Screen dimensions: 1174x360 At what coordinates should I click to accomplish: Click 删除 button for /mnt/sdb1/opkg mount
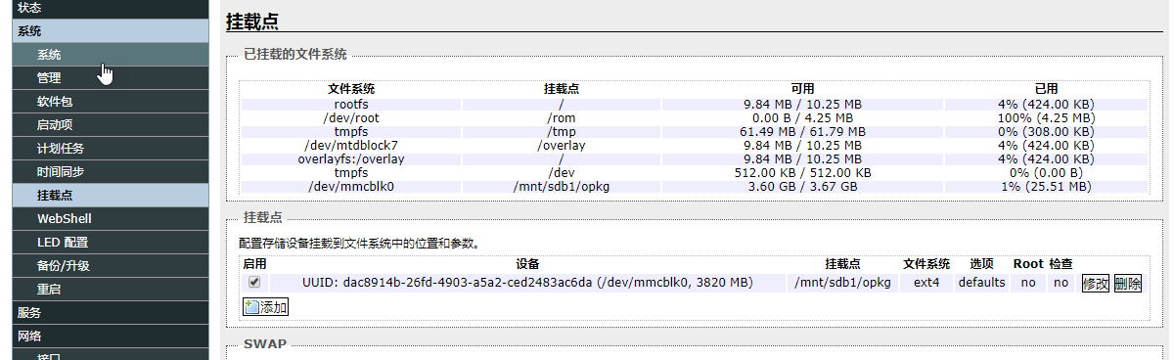[x=1127, y=284]
